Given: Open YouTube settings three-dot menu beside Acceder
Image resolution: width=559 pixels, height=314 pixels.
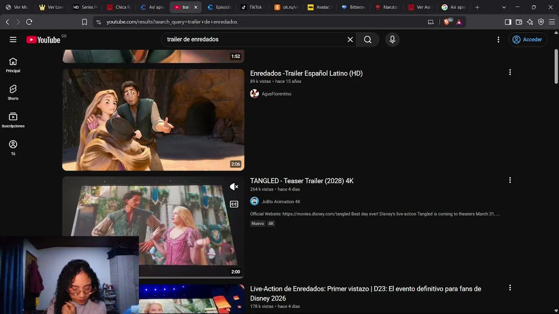Looking at the screenshot, I should pyautogui.click(x=498, y=40).
